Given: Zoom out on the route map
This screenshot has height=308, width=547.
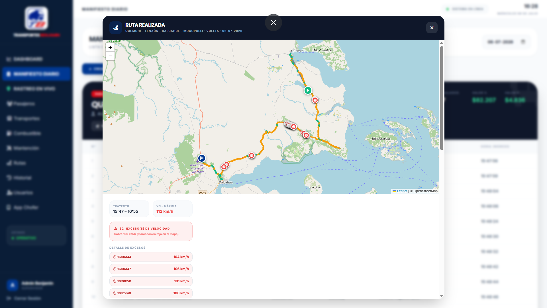Looking at the screenshot, I should tap(110, 56).
